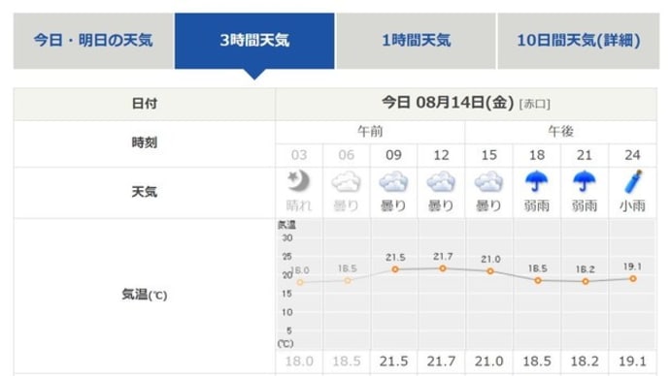Select the blue umbrella icon at 21
Viewport: 670px width, 376px height.
click(585, 181)
